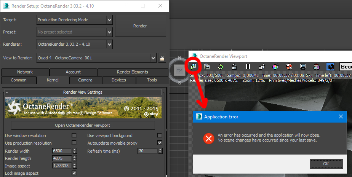Adjust the Image aspect spinner

[75, 166]
